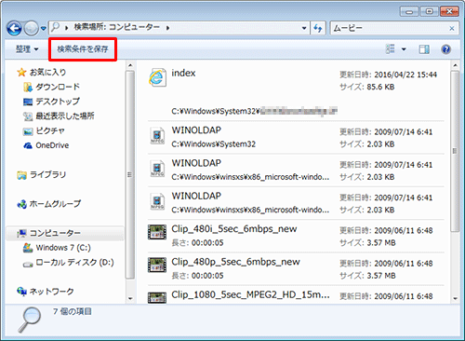This screenshot has height=341, width=465.
Task: Click the ホームグループ icon
Action: pos(21,204)
